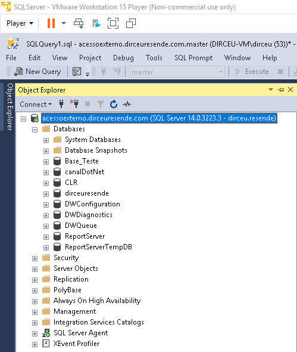Click the New Query button

click(37, 72)
